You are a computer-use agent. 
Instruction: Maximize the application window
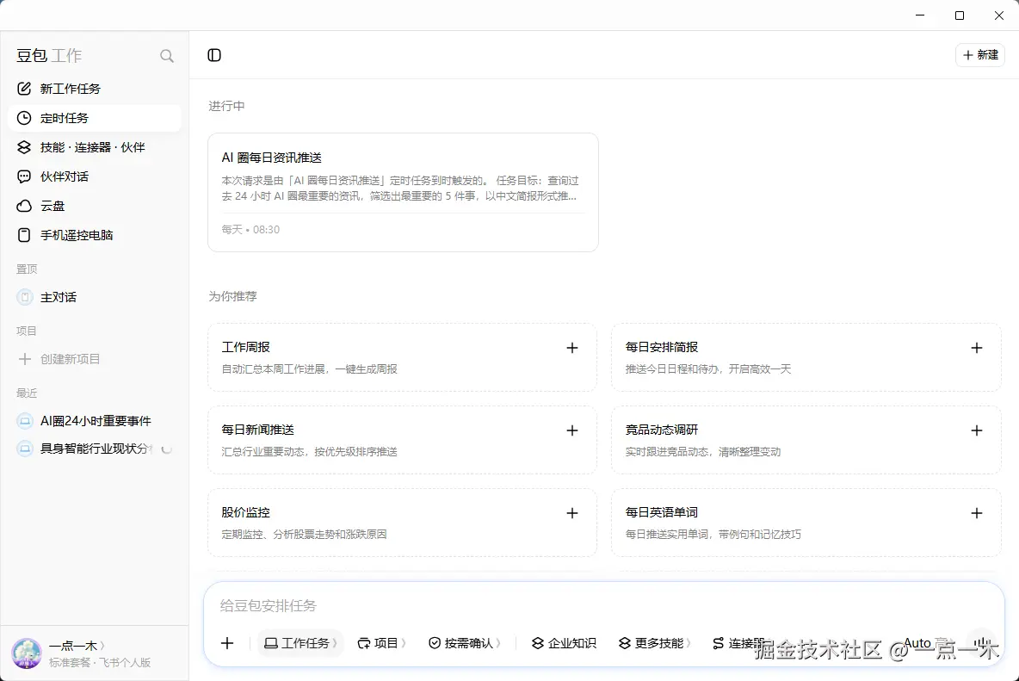[x=960, y=15]
